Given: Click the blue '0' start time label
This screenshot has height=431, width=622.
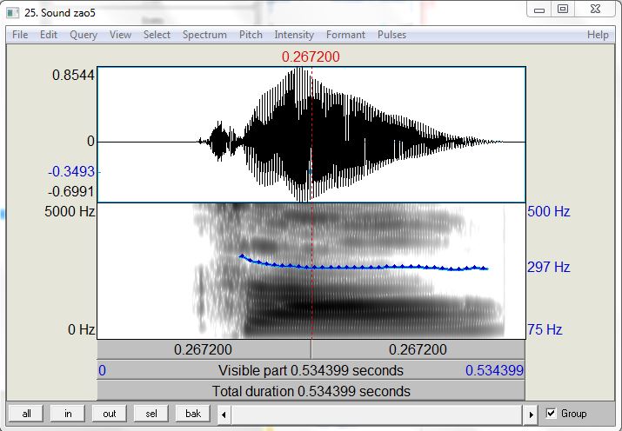Looking at the screenshot, I should 102,370.
